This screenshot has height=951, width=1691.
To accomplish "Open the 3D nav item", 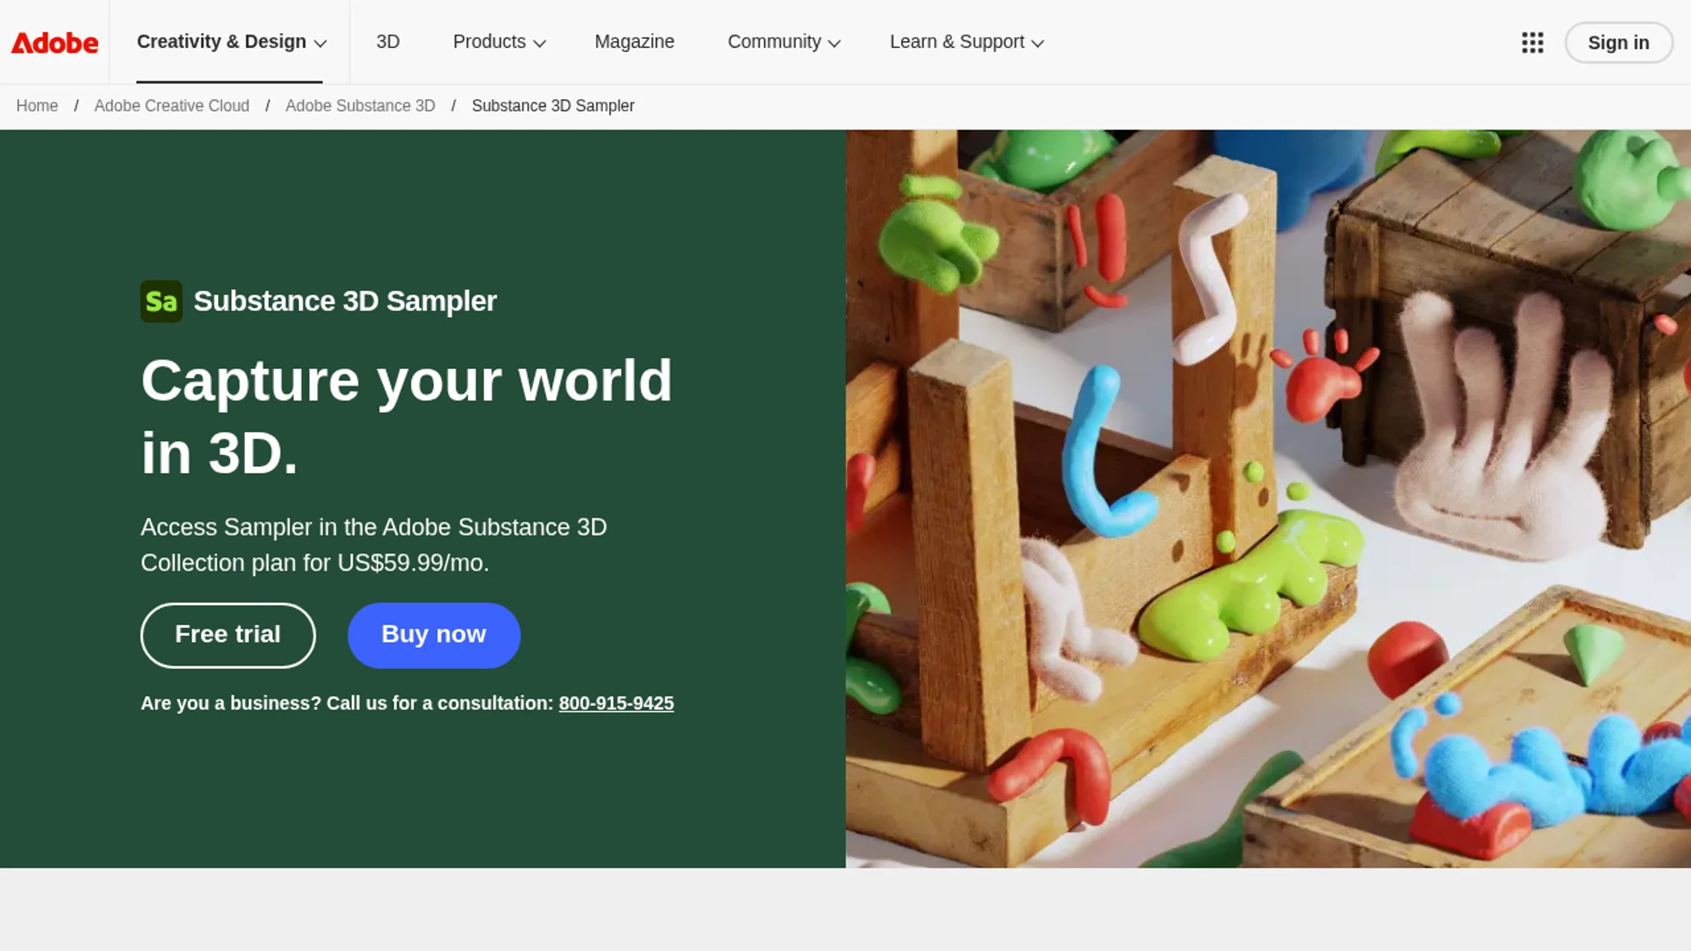I will (388, 42).
